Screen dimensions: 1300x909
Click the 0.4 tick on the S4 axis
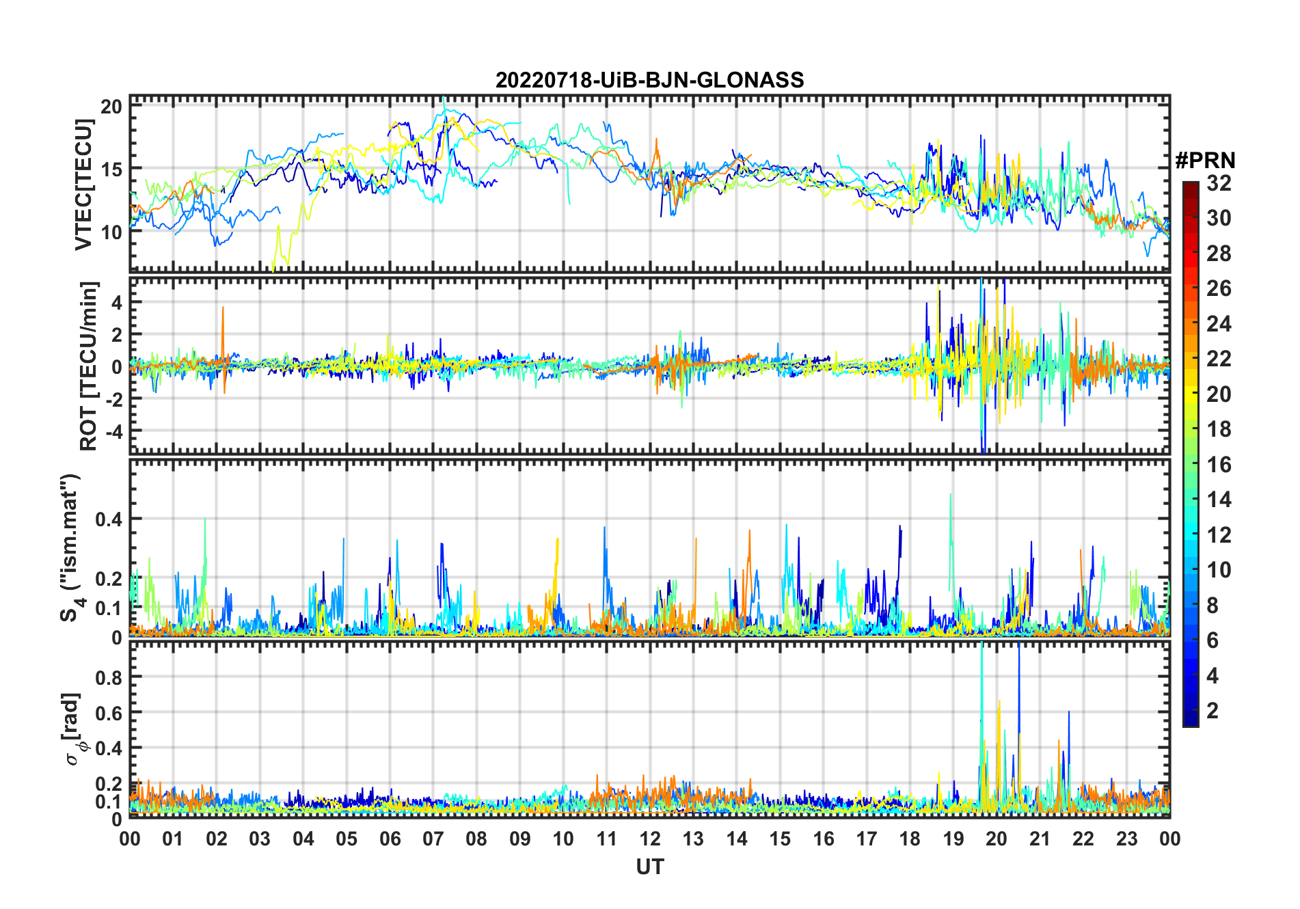point(109,519)
